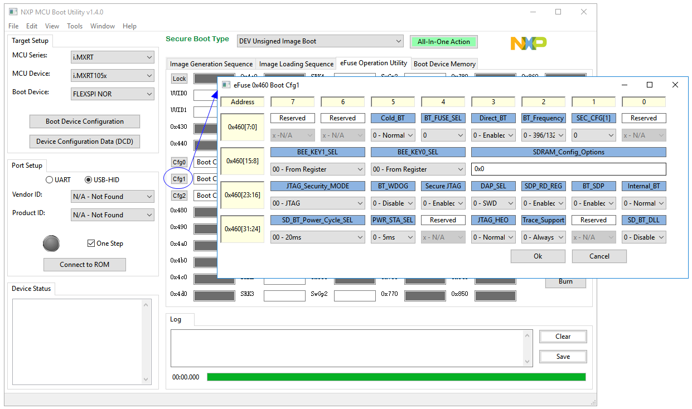Image resolution: width=692 pixels, height=409 pixels.
Task: Open the Edit menu
Action: 32,26
